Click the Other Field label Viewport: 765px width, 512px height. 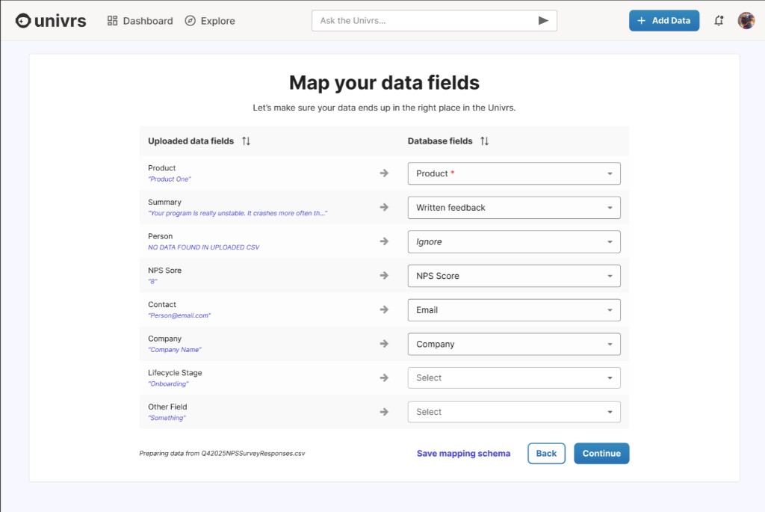[167, 407]
